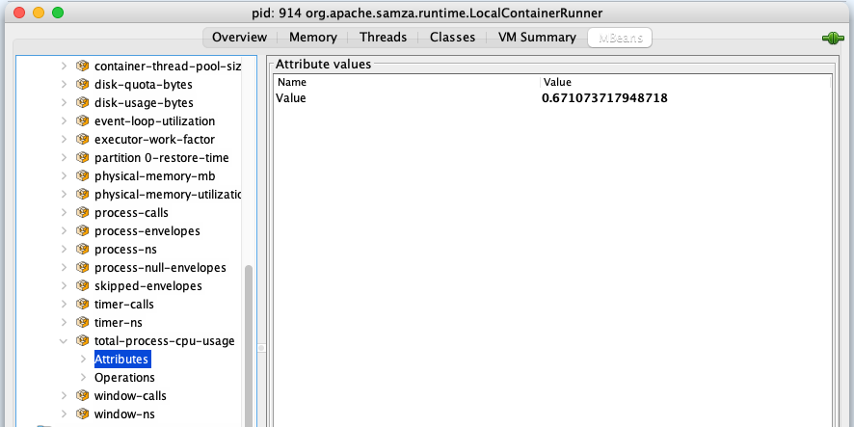854x427 pixels.
Task: Select the timer-calls tree item
Action: (x=124, y=304)
